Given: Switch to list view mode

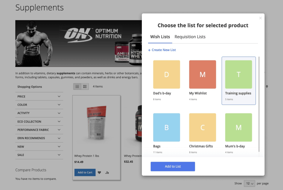Looking at the screenshot, I should (85, 86).
